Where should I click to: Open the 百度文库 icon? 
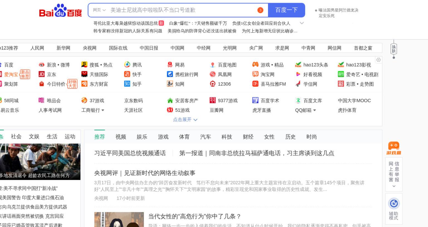(298, 100)
